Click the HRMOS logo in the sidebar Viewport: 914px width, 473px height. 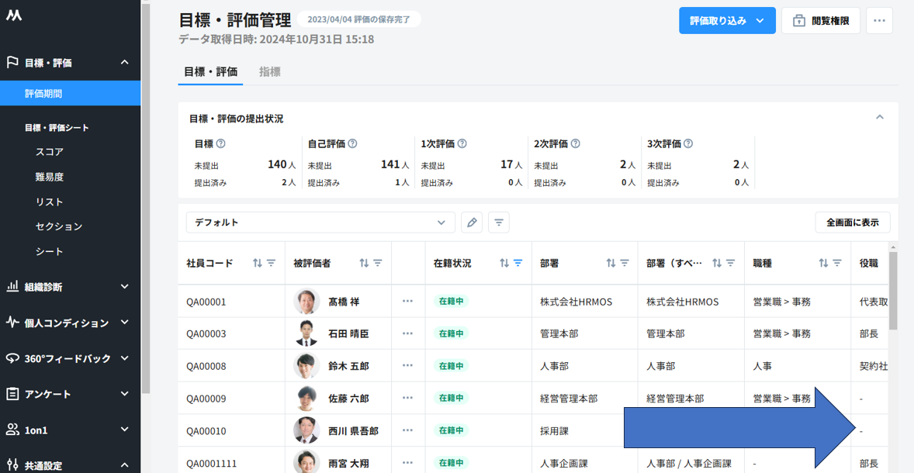[14, 16]
